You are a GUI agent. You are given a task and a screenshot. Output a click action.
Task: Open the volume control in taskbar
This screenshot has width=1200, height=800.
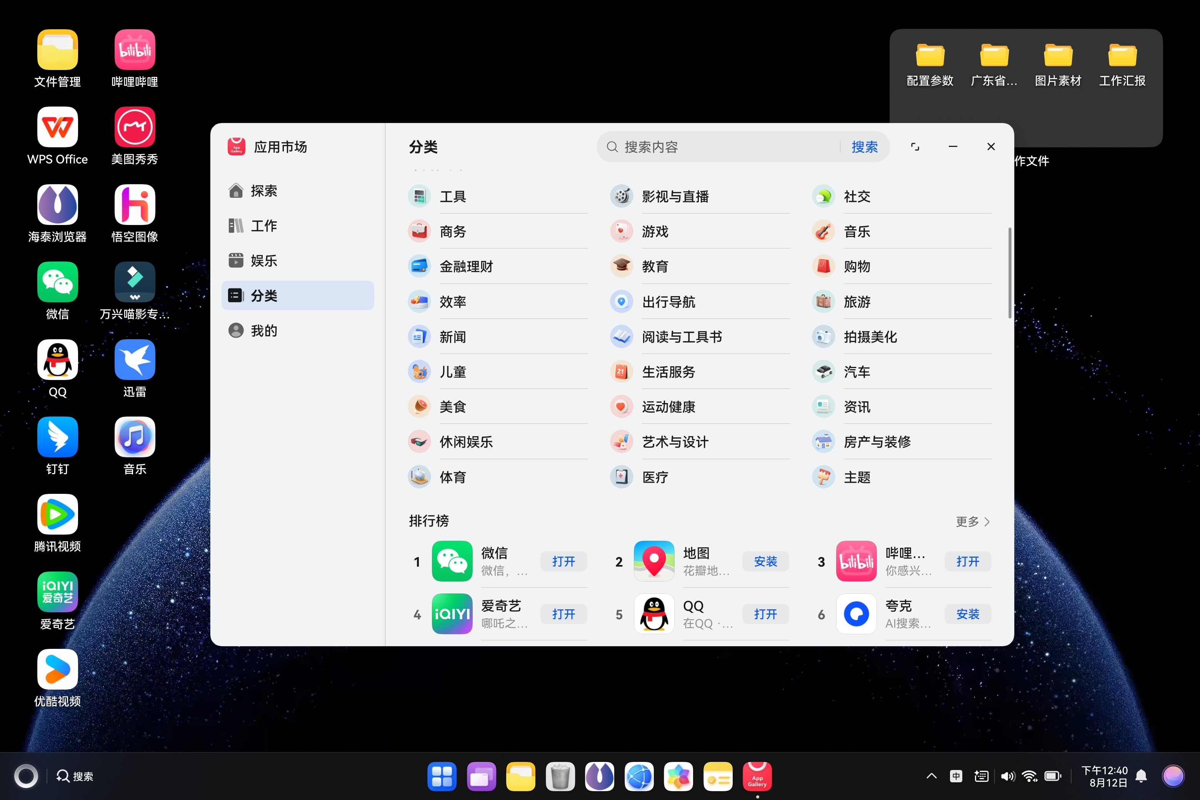click(x=1007, y=776)
